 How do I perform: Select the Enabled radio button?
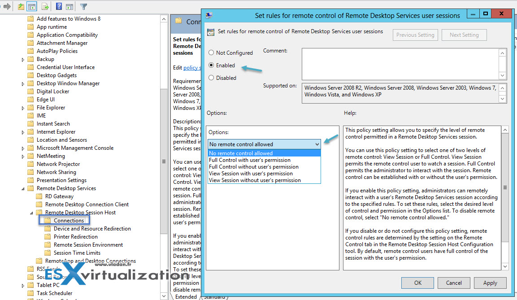click(211, 65)
